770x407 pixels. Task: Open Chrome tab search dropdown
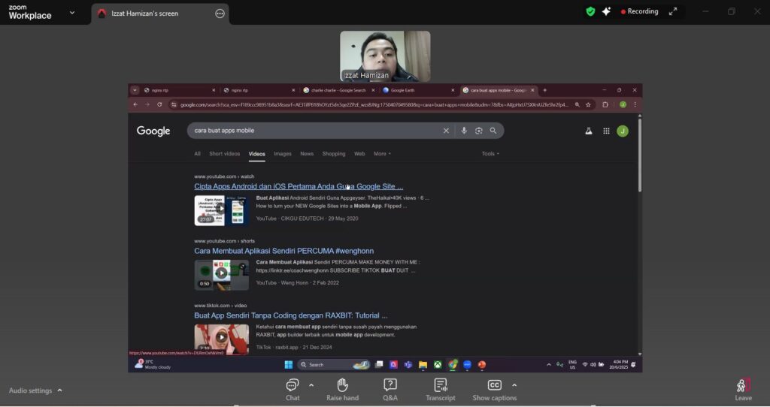tap(135, 90)
